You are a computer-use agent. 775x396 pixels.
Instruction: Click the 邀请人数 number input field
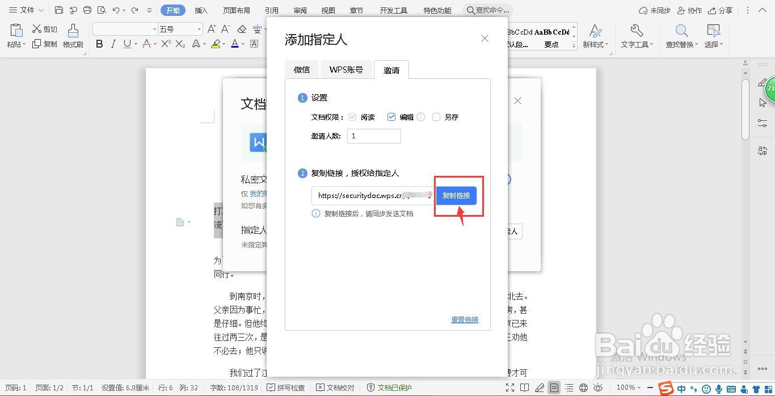click(x=374, y=136)
